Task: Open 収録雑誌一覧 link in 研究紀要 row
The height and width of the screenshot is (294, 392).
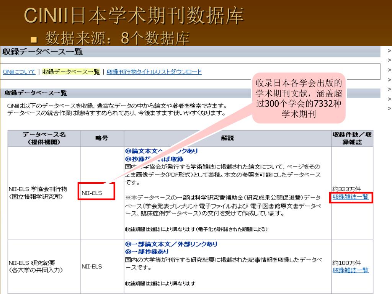Action: (x=351, y=270)
